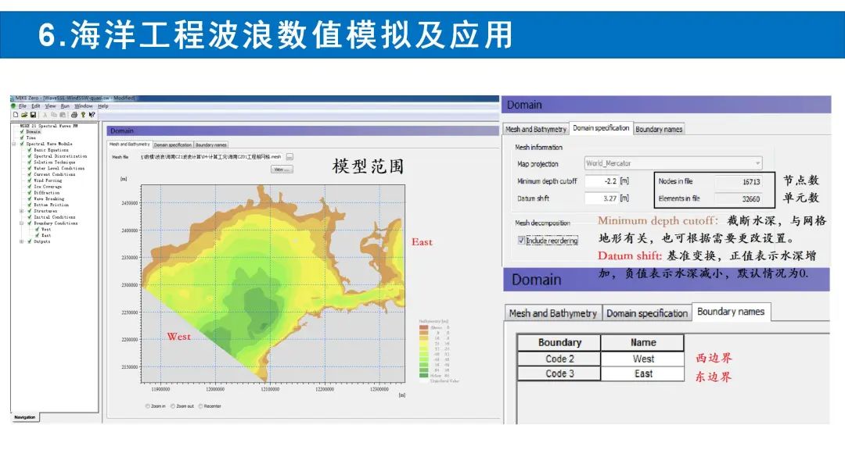Click the Save disk toolbar icon

click(x=33, y=114)
